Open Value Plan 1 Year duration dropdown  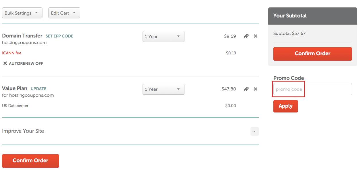pyautogui.click(x=163, y=89)
